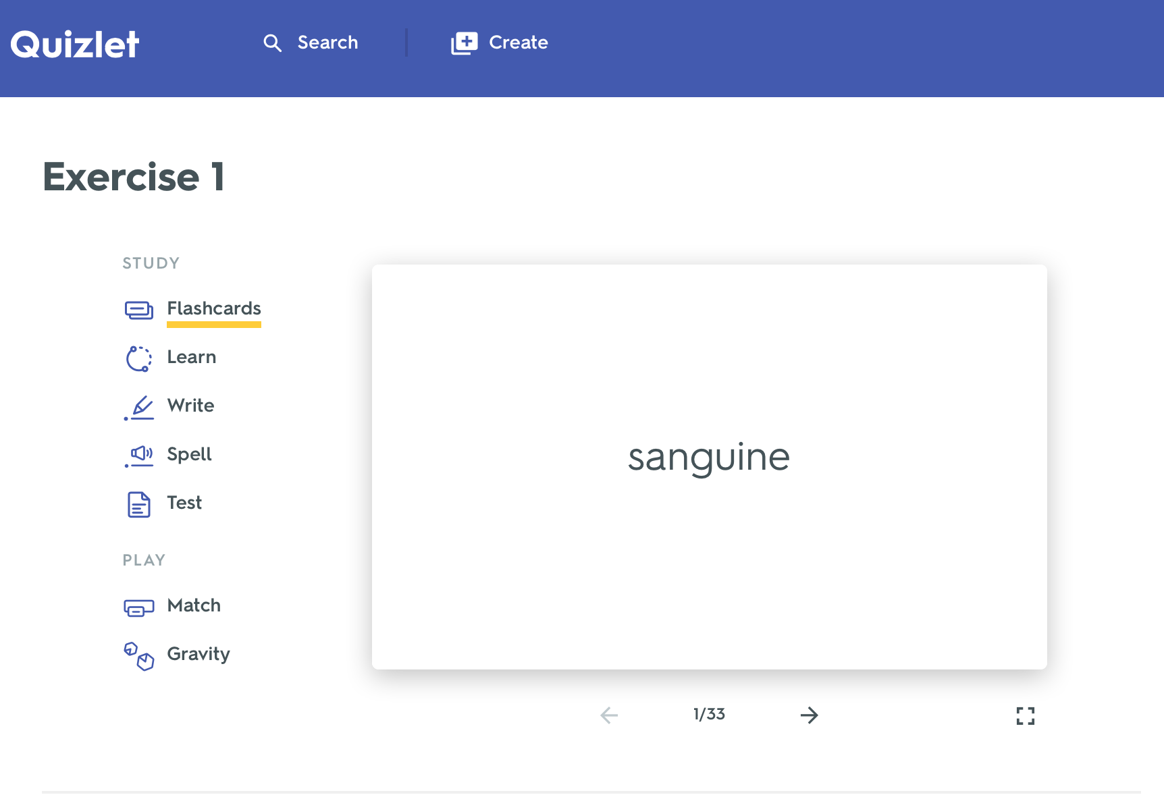Expand flashcard to fullscreen mode

pyautogui.click(x=1025, y=715)
